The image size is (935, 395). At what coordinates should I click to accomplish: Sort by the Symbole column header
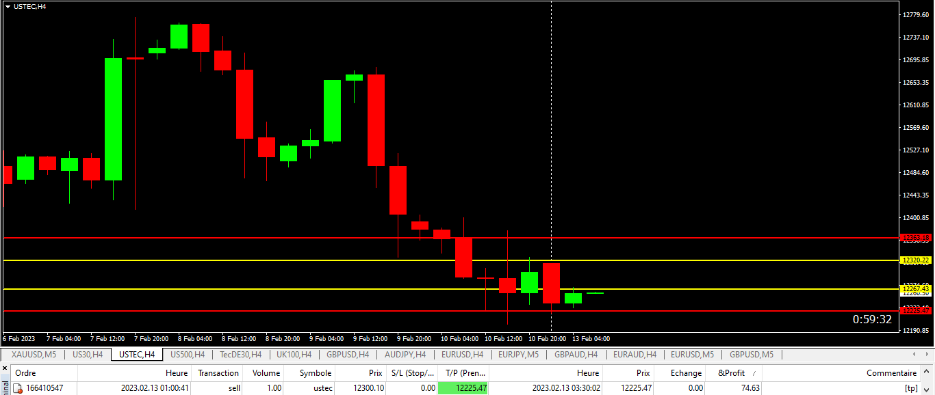pyautogui.click(x=309, y=373)
